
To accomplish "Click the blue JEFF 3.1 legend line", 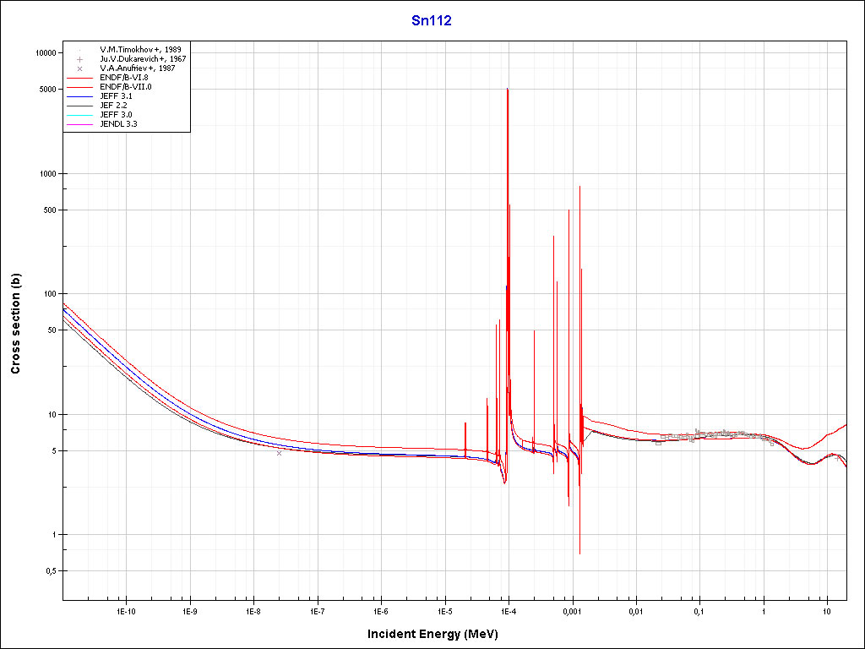I will [x=79, y=96].
